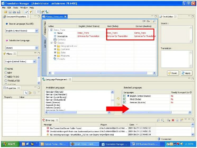Expand all rows in the editor toolbar
The height and width of the screenshot is (148, 197).
148,21
